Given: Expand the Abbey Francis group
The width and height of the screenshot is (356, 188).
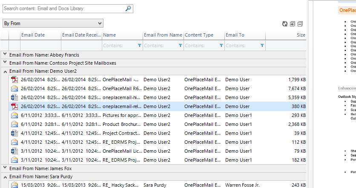Looking at the screenshot, I should 5,54.
